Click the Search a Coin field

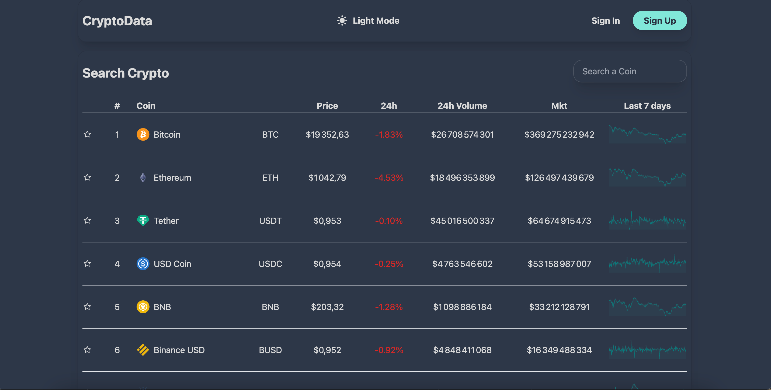pos(630,71)
